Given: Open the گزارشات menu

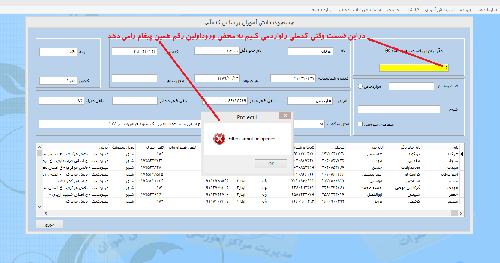Looking at the screenshot, I should pos(411,10).
